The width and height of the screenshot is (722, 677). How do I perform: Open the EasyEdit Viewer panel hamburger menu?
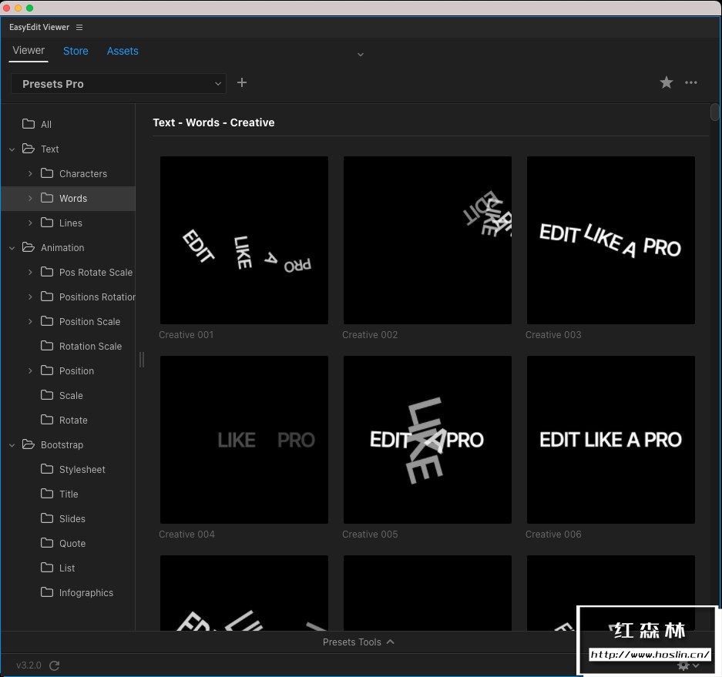tap(79, 28)
